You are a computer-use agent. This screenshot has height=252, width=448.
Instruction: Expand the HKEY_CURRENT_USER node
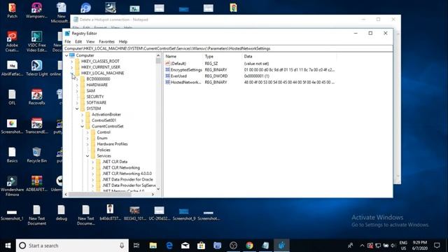coord(71,67)
